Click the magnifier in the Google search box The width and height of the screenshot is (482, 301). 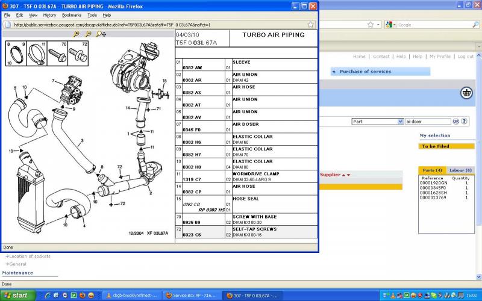pos(475,25)
